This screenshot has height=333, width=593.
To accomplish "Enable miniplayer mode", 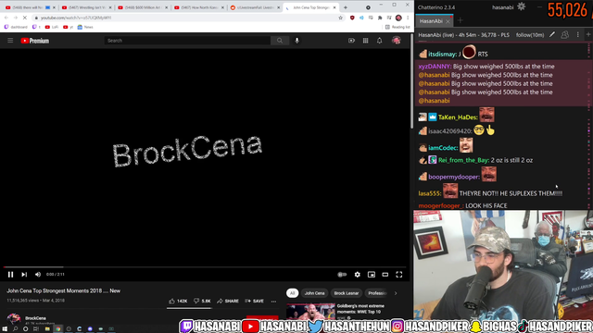I will pos(372,275).
